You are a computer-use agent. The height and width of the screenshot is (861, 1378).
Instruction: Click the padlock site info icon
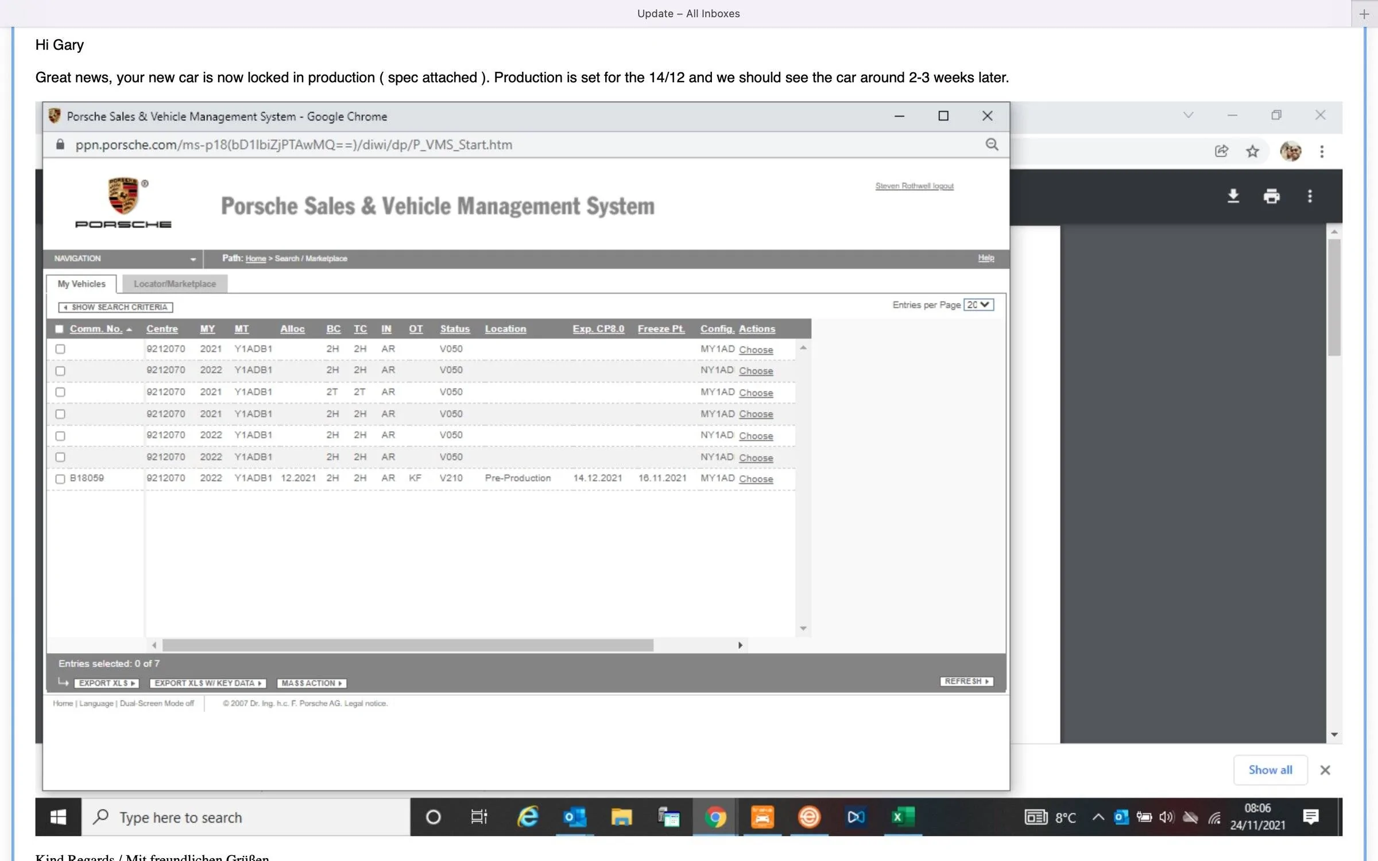(60, 145)
